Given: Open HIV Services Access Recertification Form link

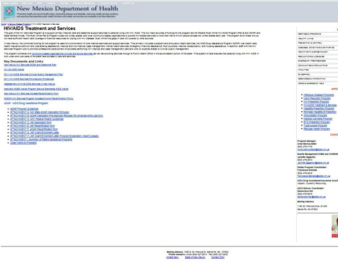Looking at the screenshot, I should pyautogui.click(x=31, y=93).
